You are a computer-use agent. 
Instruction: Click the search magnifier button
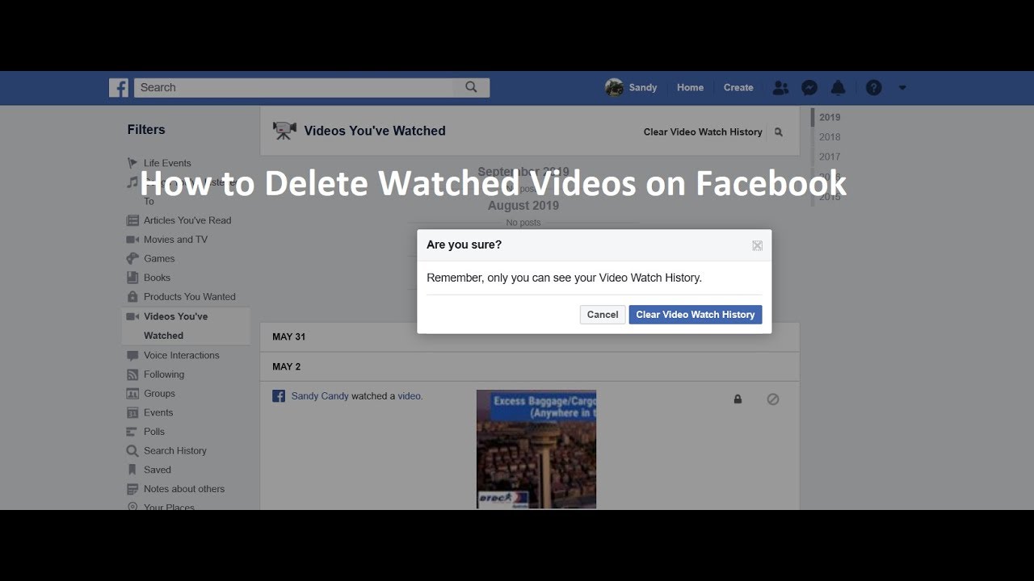point(471,88)
